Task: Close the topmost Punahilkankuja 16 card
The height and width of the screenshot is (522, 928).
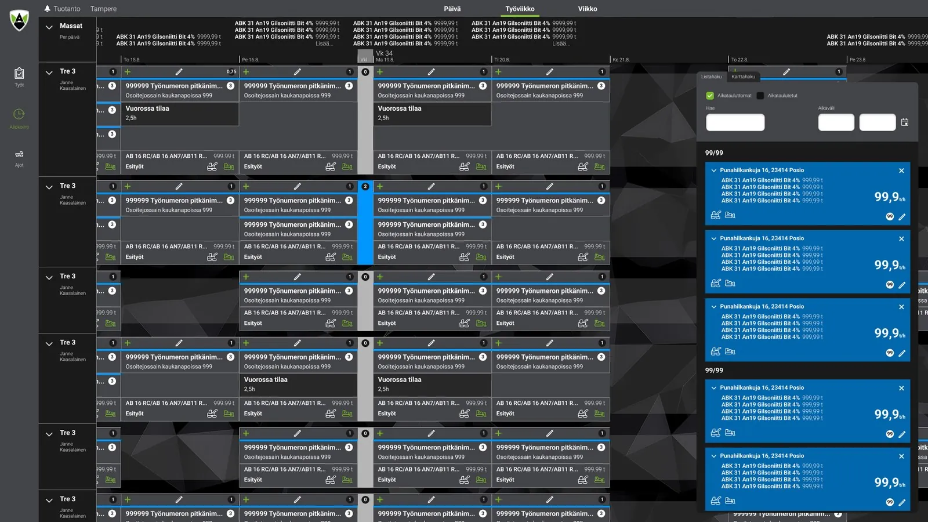Action: pos(901,171)
